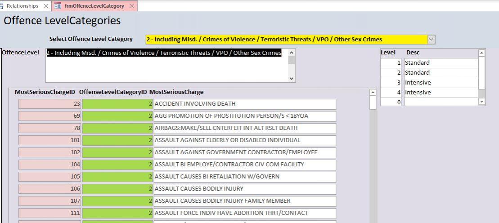Screen dimensions: 499x223
Task: Open the Select Offence Level Category dropdown arrow
Action: 431,40
